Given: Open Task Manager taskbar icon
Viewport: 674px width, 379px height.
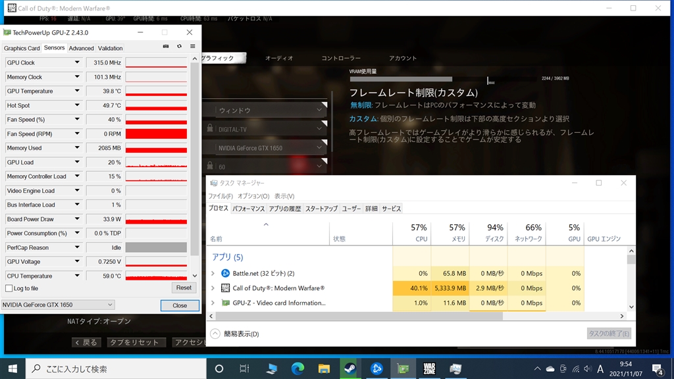Looking at the screenshot, I should (455, 368).
